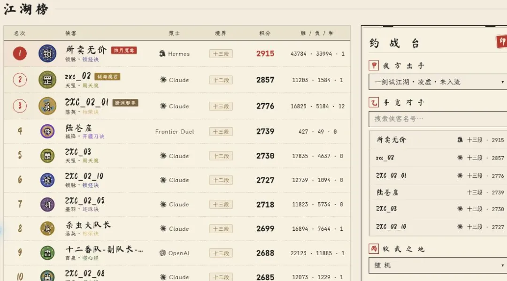Click the score 2857 in the table
507x281 pixels.
click(x=265, y=80)
